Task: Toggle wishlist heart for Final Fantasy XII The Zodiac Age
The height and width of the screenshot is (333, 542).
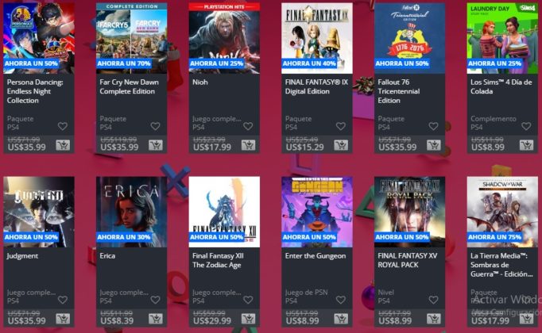Action: [248, 300]
